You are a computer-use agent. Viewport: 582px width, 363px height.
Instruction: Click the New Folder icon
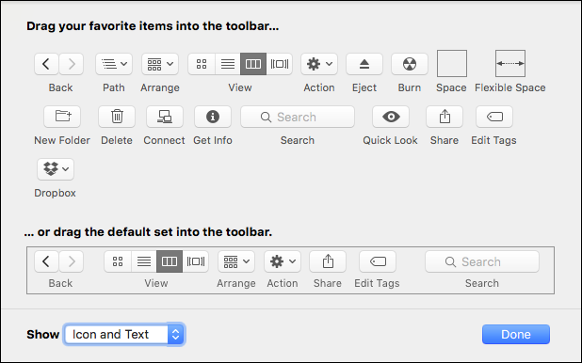[x=62, y=117]
